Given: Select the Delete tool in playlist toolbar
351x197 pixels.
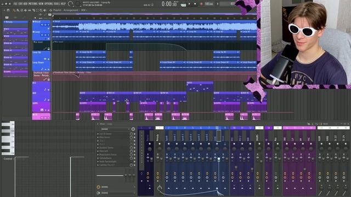Looking at the screenshot, I should pos(22,10).
